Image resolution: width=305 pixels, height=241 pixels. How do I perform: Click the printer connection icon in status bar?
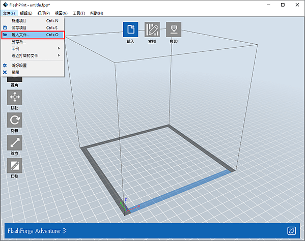[x=291, y=231]
